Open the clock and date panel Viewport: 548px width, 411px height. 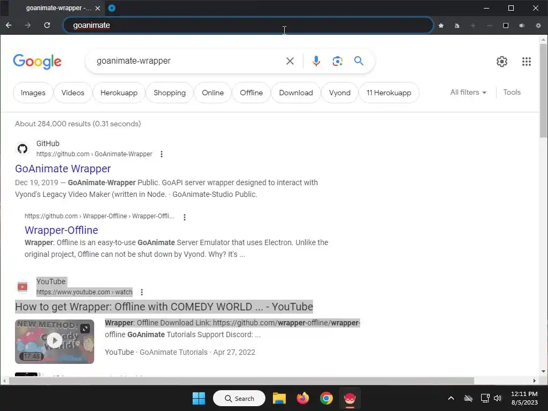(524, 398)
